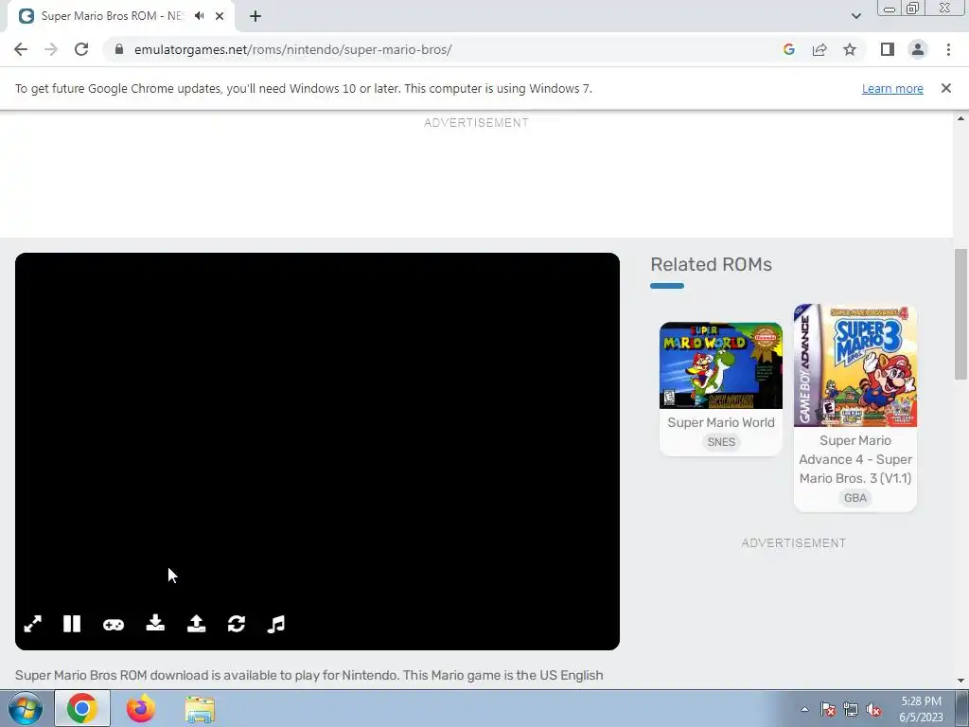Click the scrollbar down arrow
This screenshot has height=727, width=969.
point(960,681)
